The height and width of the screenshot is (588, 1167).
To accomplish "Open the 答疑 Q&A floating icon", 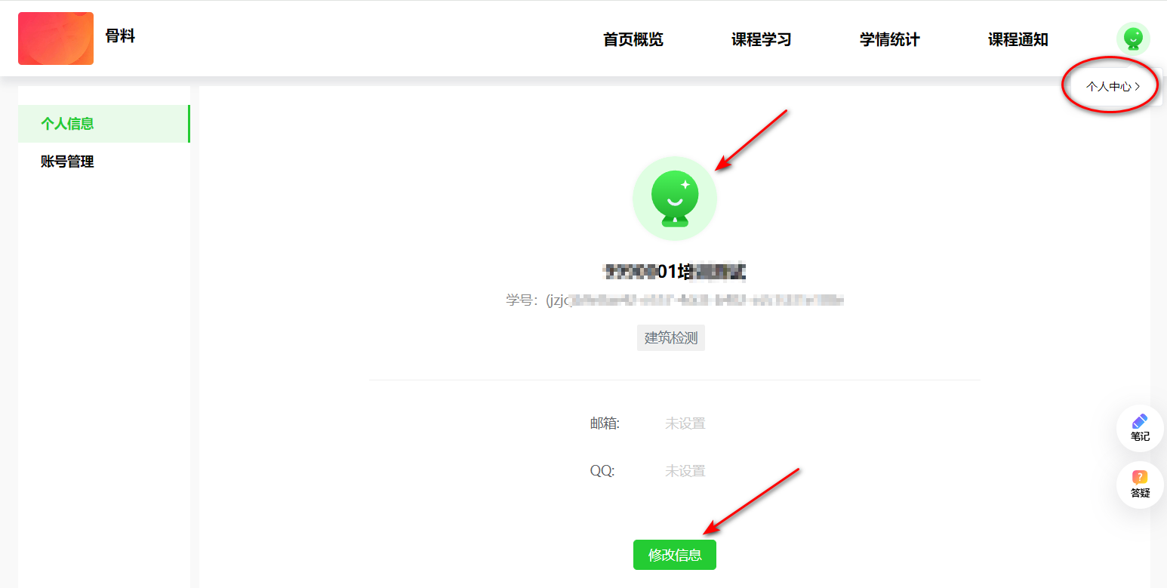I will pos(1140,484).
